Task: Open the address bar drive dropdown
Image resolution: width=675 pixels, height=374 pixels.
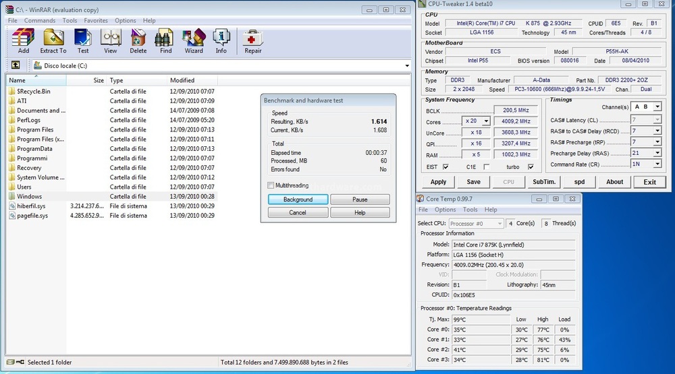Action: tap(407, 66)
